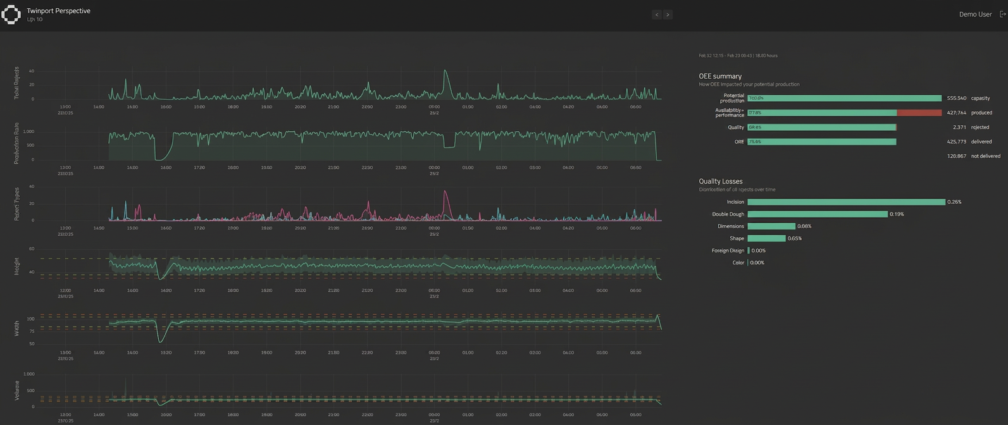Select the 0.26% Incision percentage
This screenshot has height=425, width=1008.
954,202
